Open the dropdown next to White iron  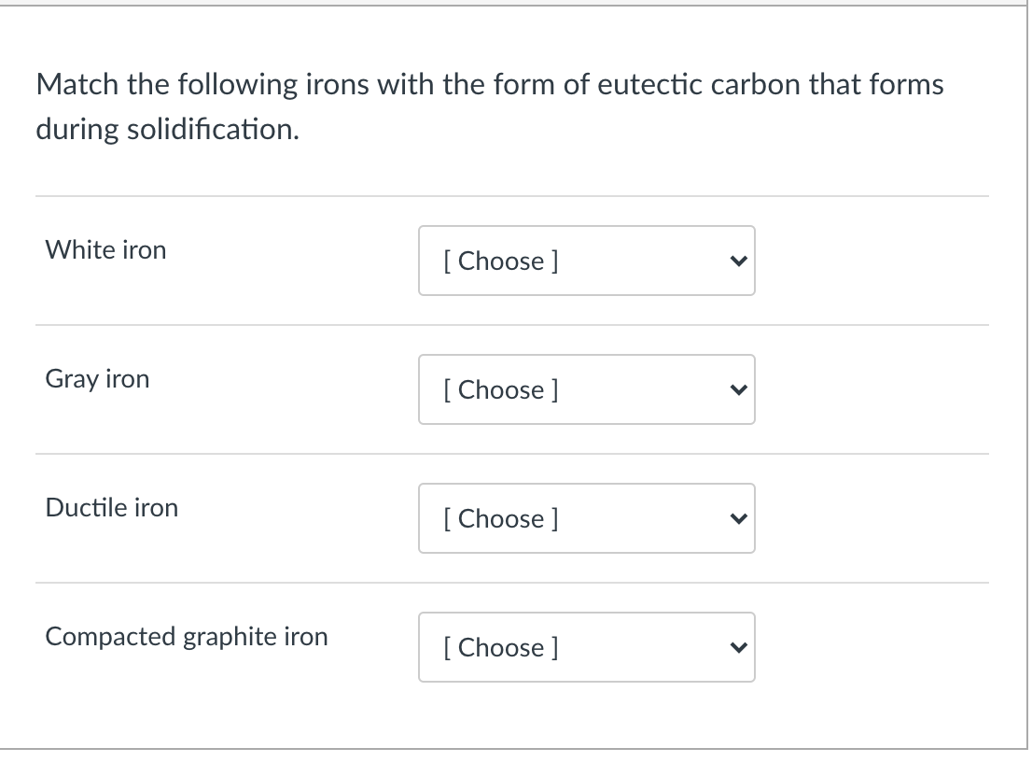point(586,261)
